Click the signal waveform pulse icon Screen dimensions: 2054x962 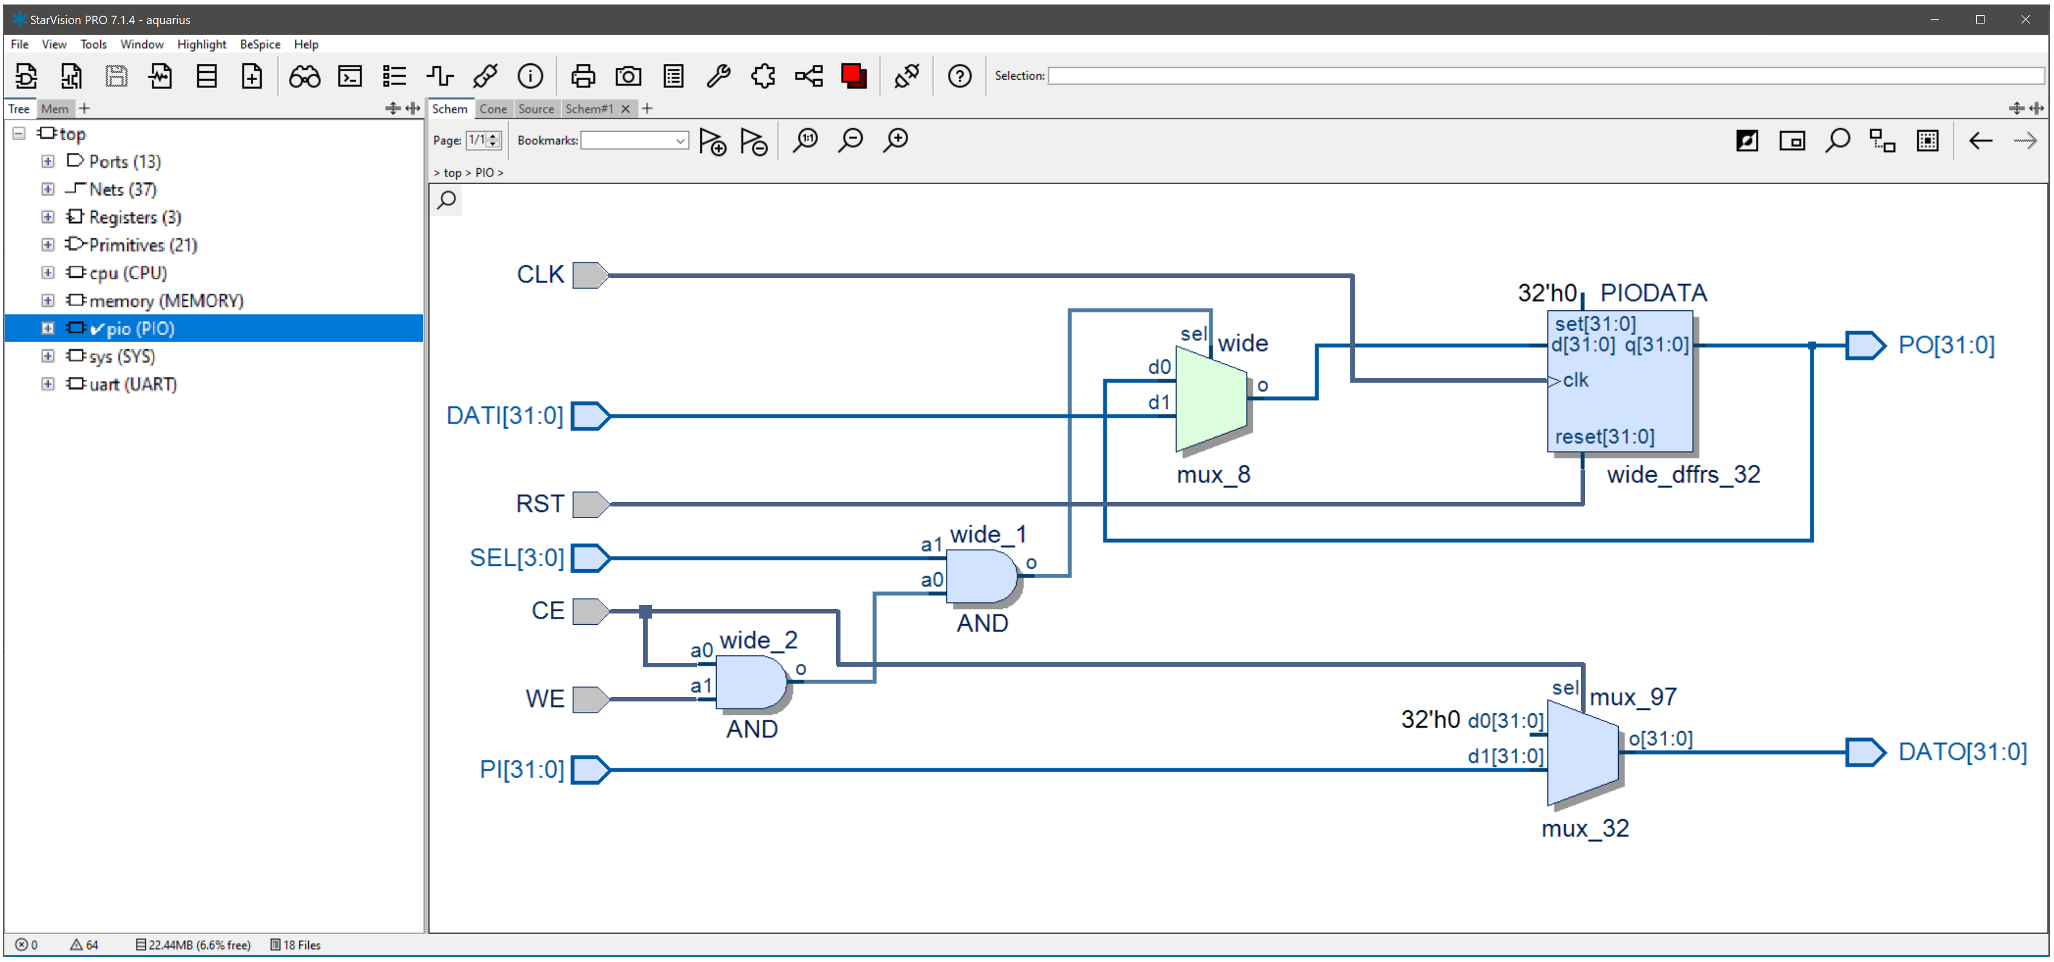coord(440,76)
